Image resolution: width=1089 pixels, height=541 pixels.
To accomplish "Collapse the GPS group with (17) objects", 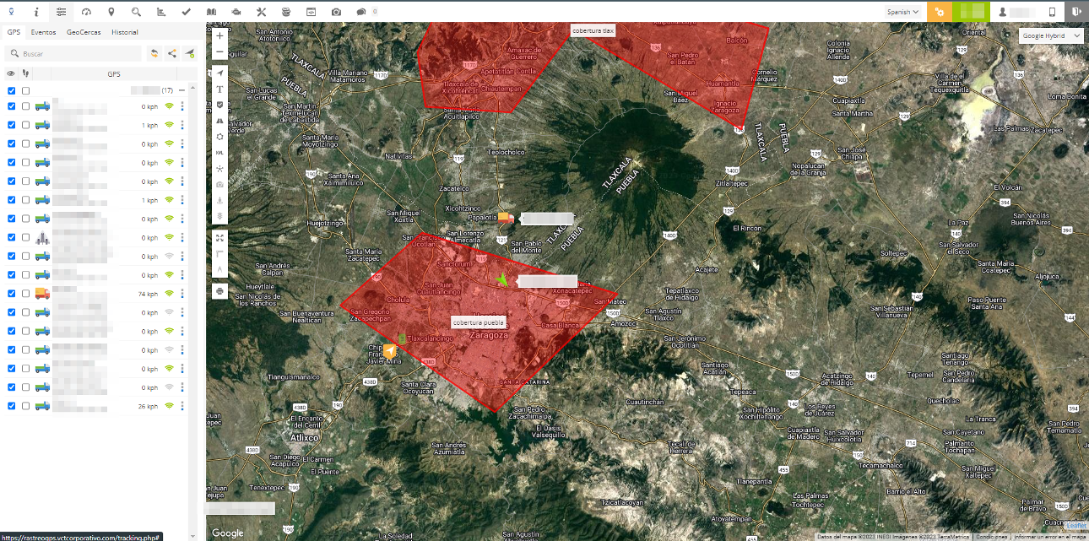I will [181, 90].
